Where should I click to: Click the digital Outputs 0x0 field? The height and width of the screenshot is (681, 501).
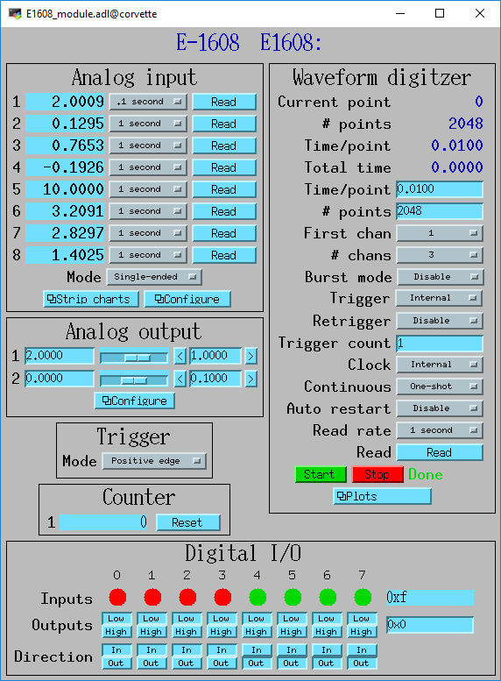[430, 625]
